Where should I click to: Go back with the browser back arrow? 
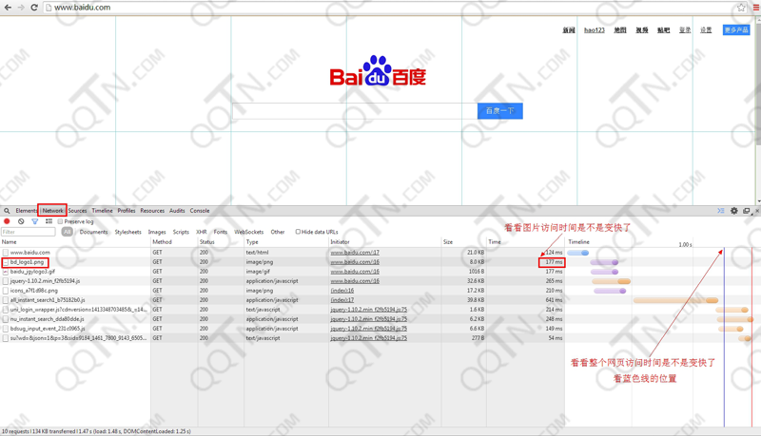tap(8, 8)
